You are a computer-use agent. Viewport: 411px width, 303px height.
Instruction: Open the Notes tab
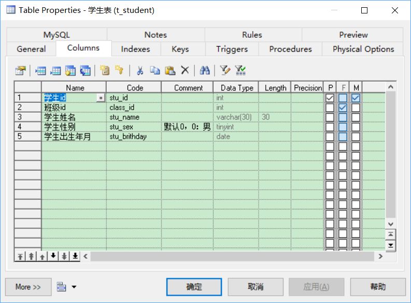coord(155,35)
